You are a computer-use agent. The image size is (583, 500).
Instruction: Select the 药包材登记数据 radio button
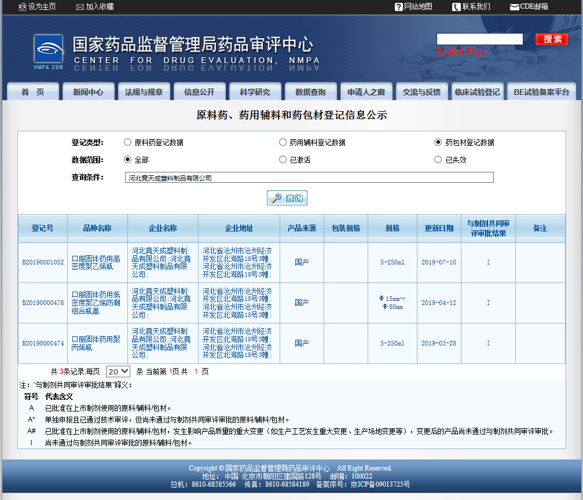[438, 142]
